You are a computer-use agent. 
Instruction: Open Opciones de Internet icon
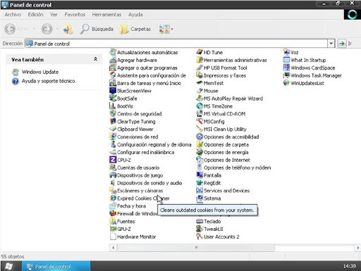click(x=200, y=160)
